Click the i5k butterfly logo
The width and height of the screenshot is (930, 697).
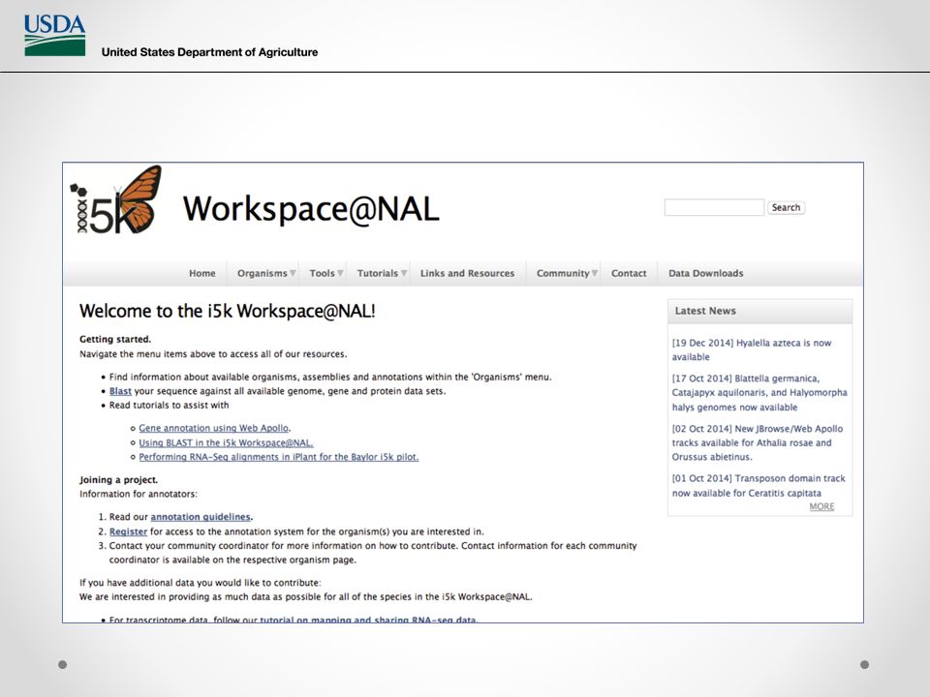point(116,200)
